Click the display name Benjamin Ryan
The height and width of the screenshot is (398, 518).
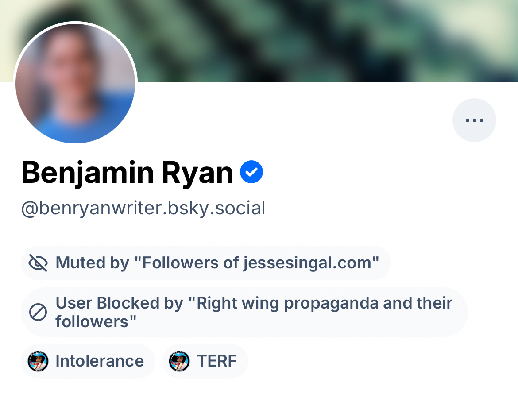point(127,173)
